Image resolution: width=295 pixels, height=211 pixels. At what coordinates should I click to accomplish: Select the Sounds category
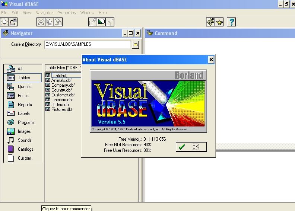(23, 140)
